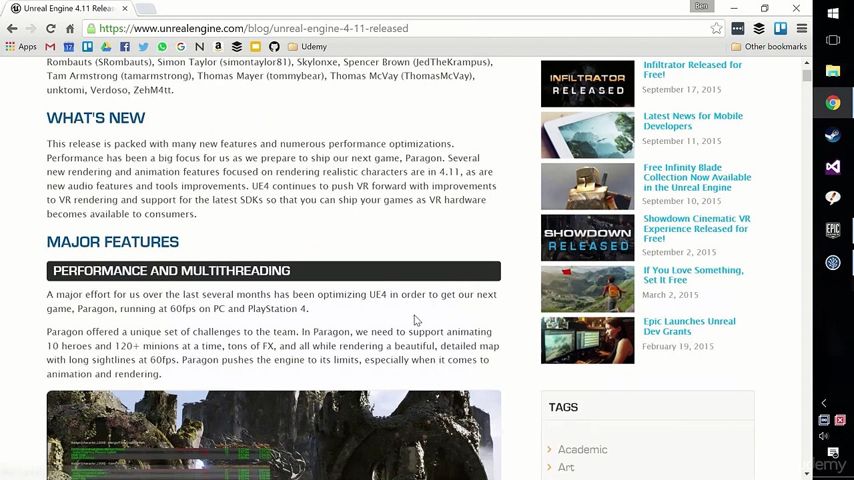Click the mobile developers tablet thumbnail
This screenshot has width=854, height=480.
[588, 135]
